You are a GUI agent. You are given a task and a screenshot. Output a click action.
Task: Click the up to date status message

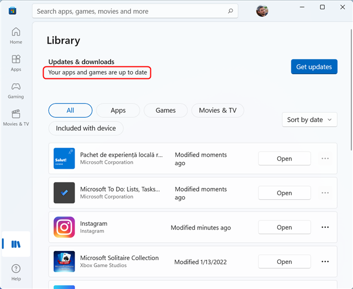(98, 72)
